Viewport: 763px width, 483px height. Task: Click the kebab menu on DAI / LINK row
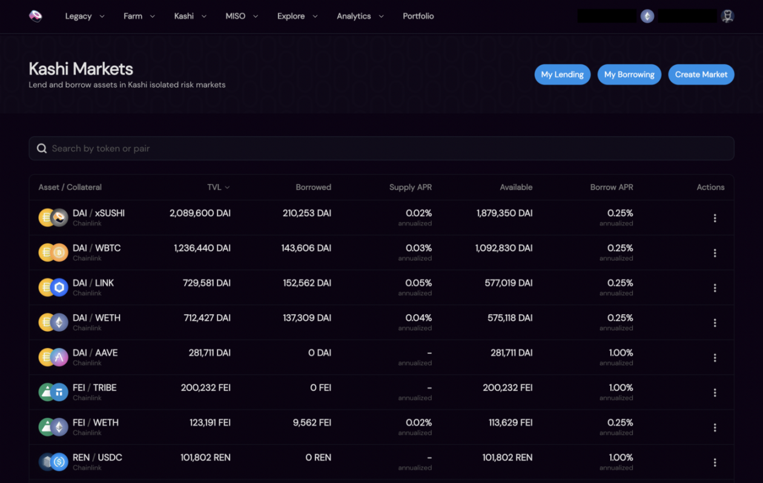(715, 288)
